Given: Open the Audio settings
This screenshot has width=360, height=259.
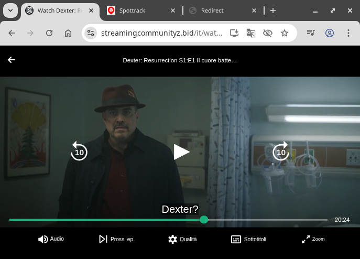Looking at the screenshot, I should click(x=51, y=239).
